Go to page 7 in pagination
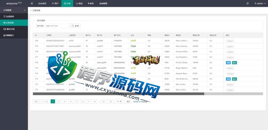Screen dimensions: 268x130 (x=88, y=101)
